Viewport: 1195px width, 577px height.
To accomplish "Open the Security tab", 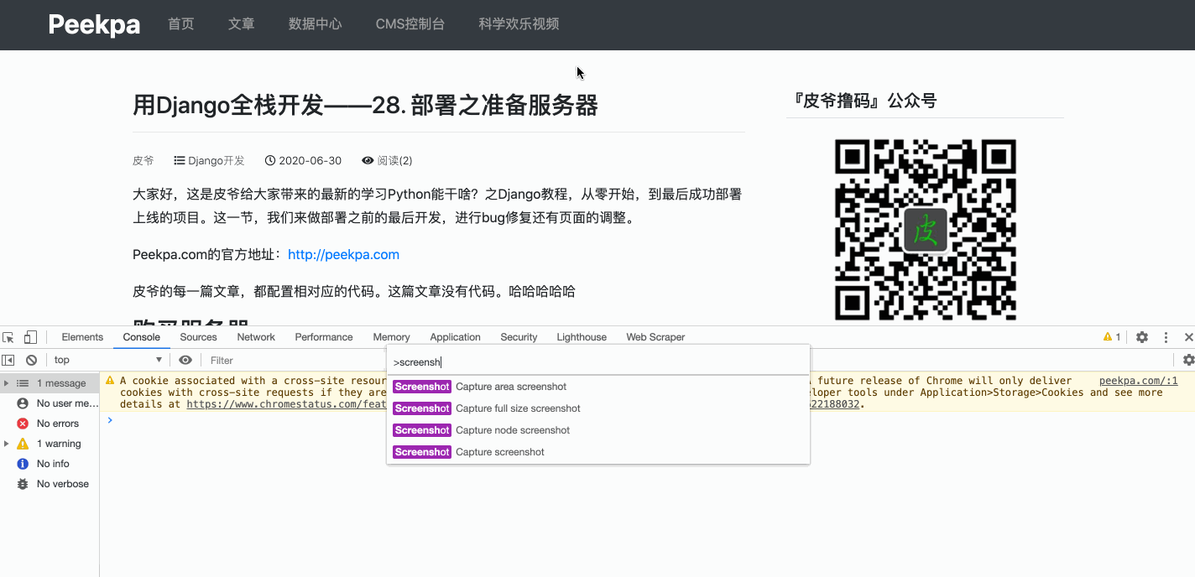I will [519, 337].
